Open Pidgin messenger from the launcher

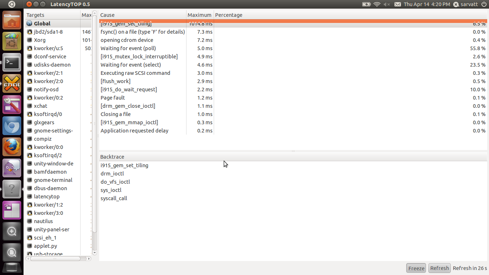12,168
